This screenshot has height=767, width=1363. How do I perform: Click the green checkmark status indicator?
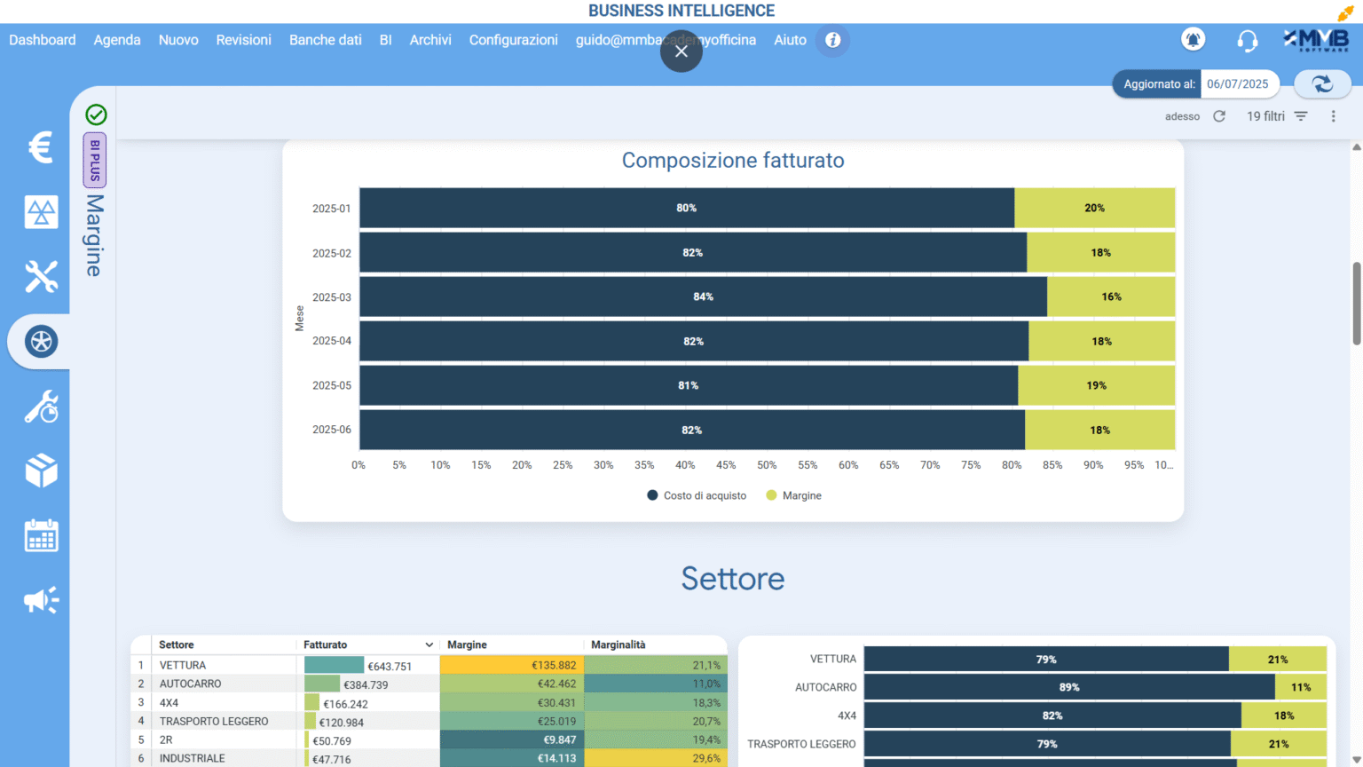pyautogui.click(x=96, y=115)
